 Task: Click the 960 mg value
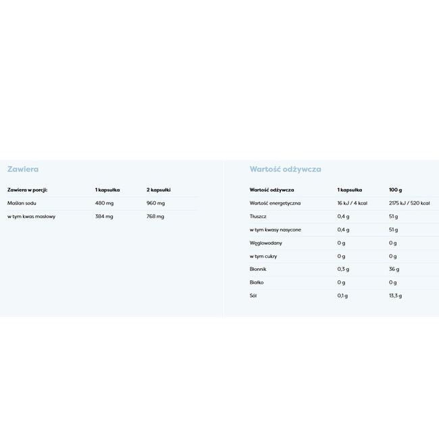tap(155, 203)
